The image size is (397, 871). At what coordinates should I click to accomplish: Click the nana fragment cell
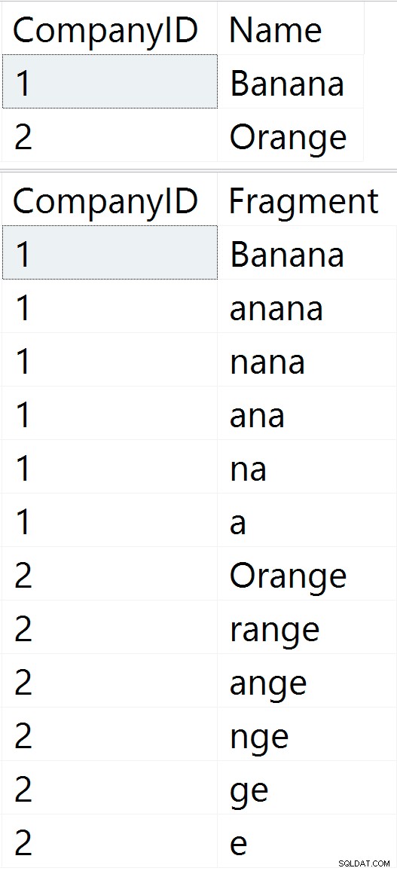(x=307, y=359)
